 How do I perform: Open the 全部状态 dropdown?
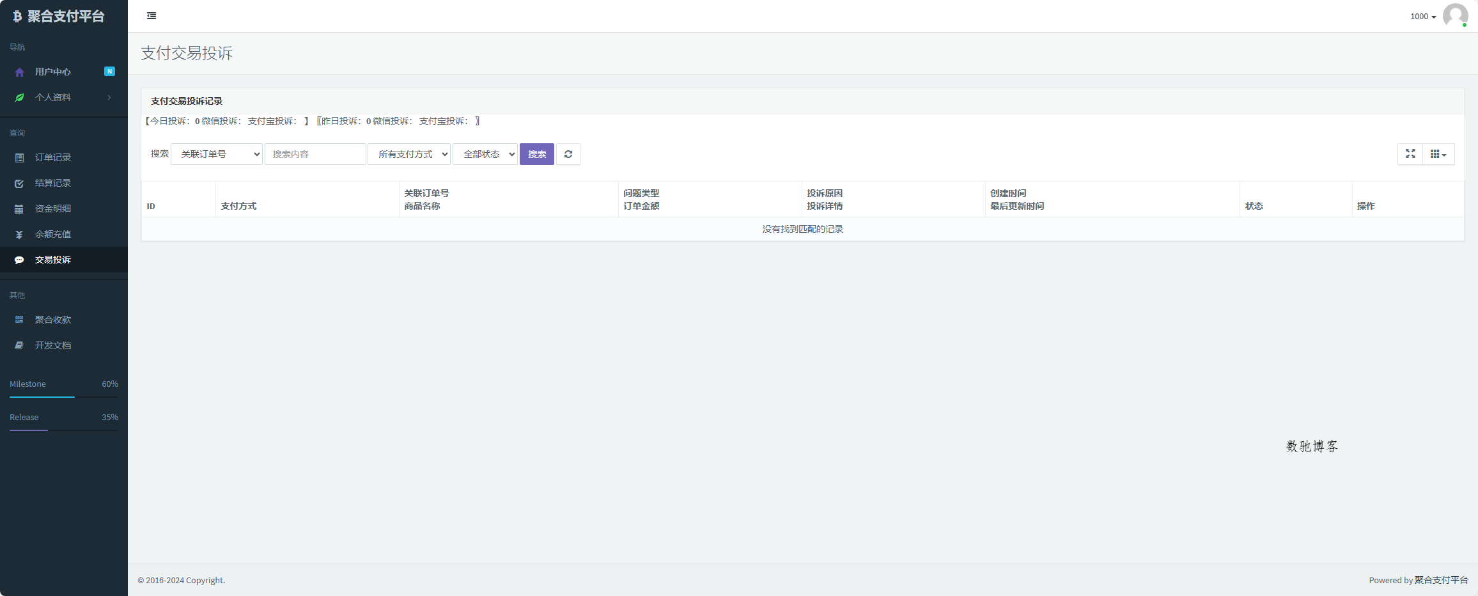pos(485,154)
